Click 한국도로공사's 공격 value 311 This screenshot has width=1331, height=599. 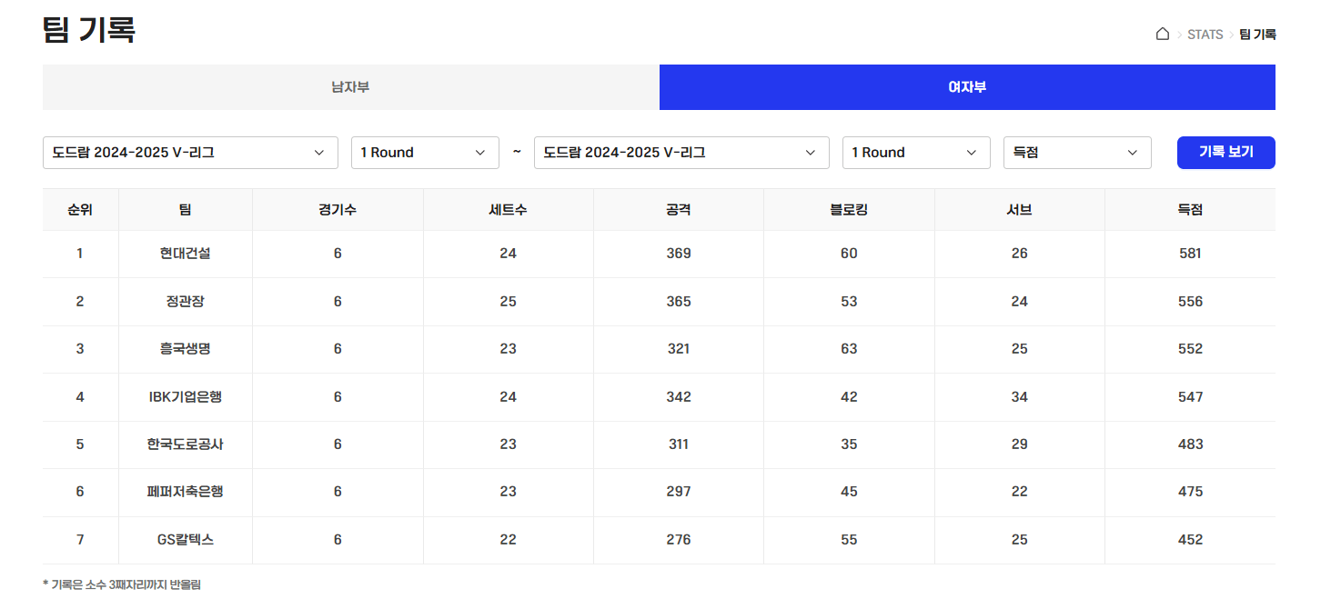click(679, 444)
